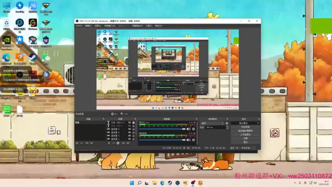Pop out the 来源 panel with its dock icon
Screen dimensions: 332x187
[x=135, y=119]
